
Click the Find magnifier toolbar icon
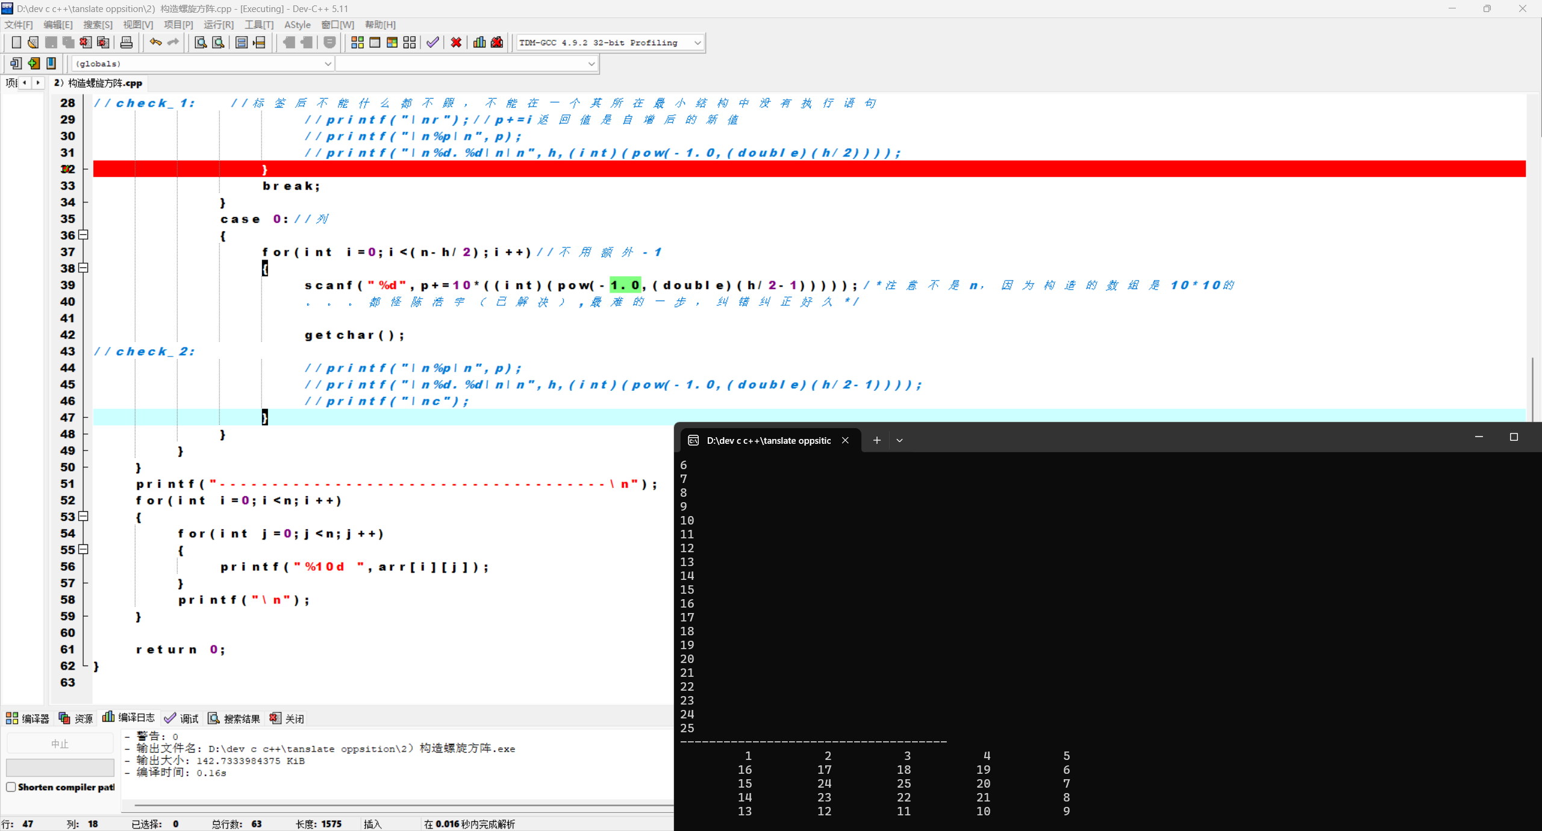click(x=201, y=42)
